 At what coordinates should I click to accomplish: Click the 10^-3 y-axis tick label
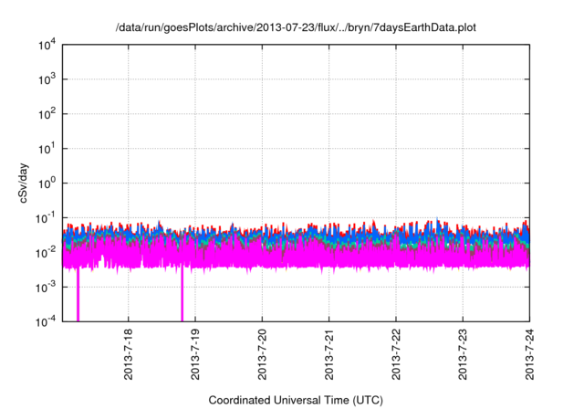[46, 288]
